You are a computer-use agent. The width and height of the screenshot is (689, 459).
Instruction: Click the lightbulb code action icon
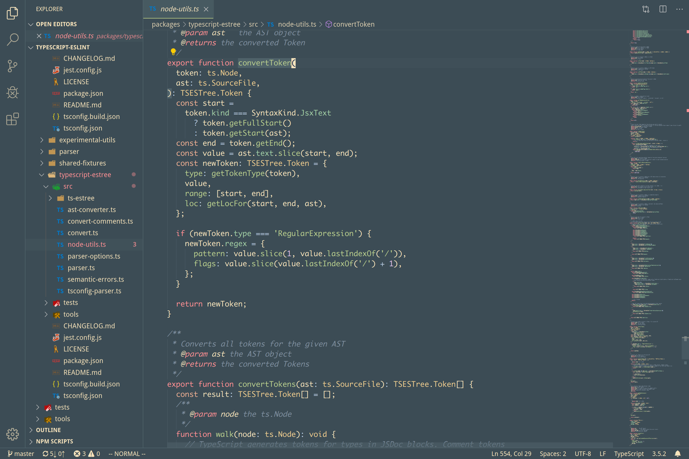coord(174,52)
